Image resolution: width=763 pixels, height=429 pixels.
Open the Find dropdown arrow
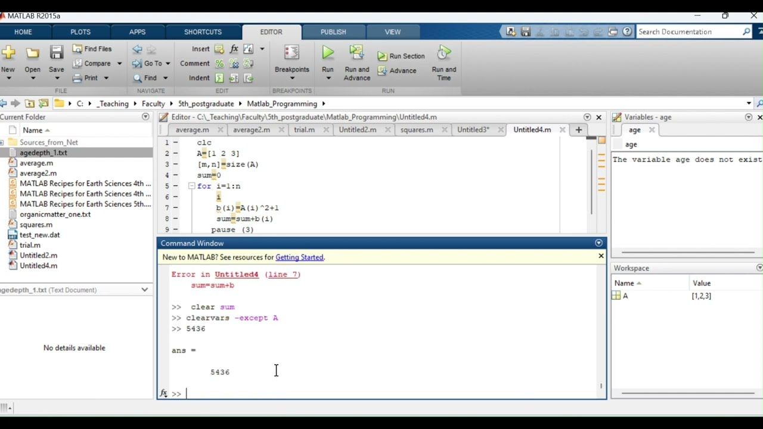click(x=165, y=78)
